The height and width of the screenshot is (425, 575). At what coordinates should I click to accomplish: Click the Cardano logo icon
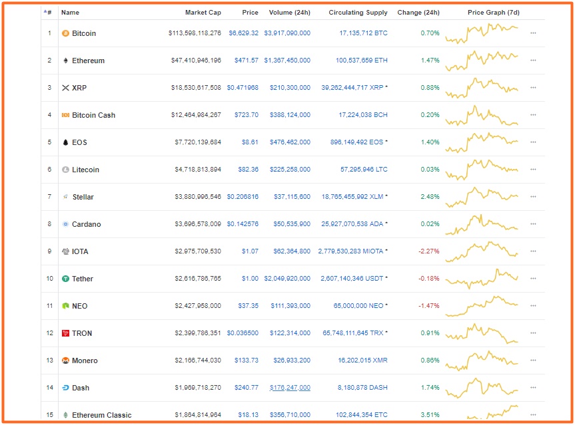click(x=65, y=224)
